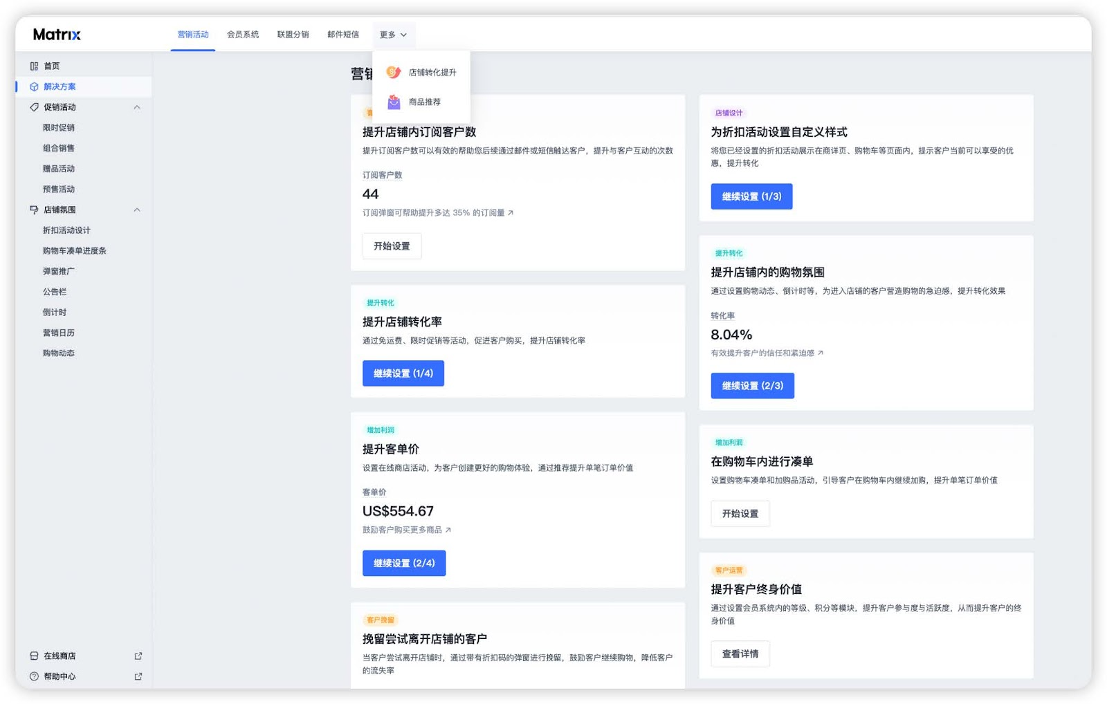Click the home icon beside 首页
Image resolution: width=1107 pixels, height=704 pixels.
click(34, 66)
